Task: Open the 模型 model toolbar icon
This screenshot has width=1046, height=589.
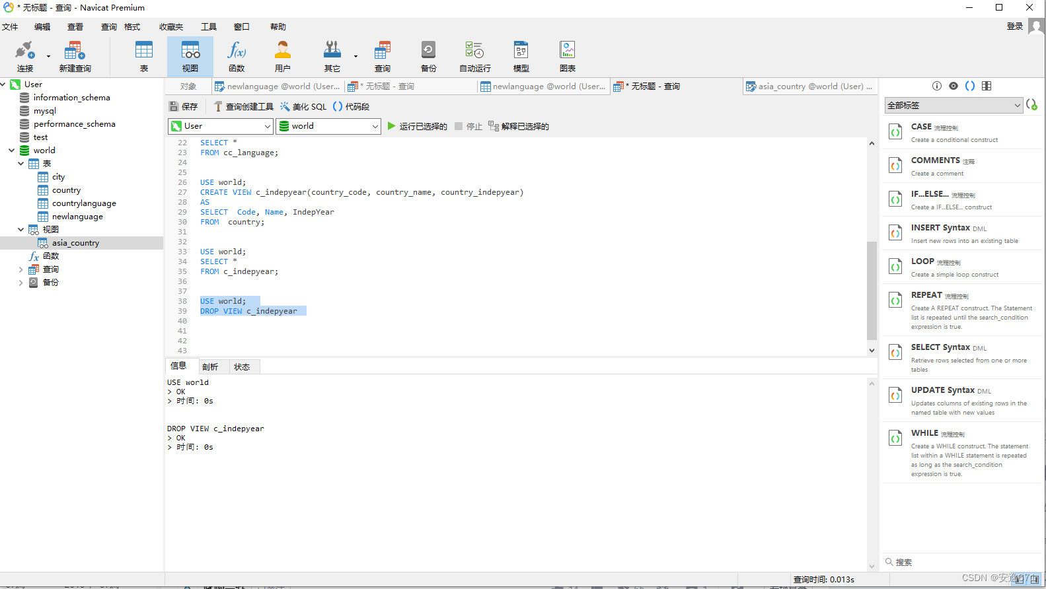Action: click(521, 56)
